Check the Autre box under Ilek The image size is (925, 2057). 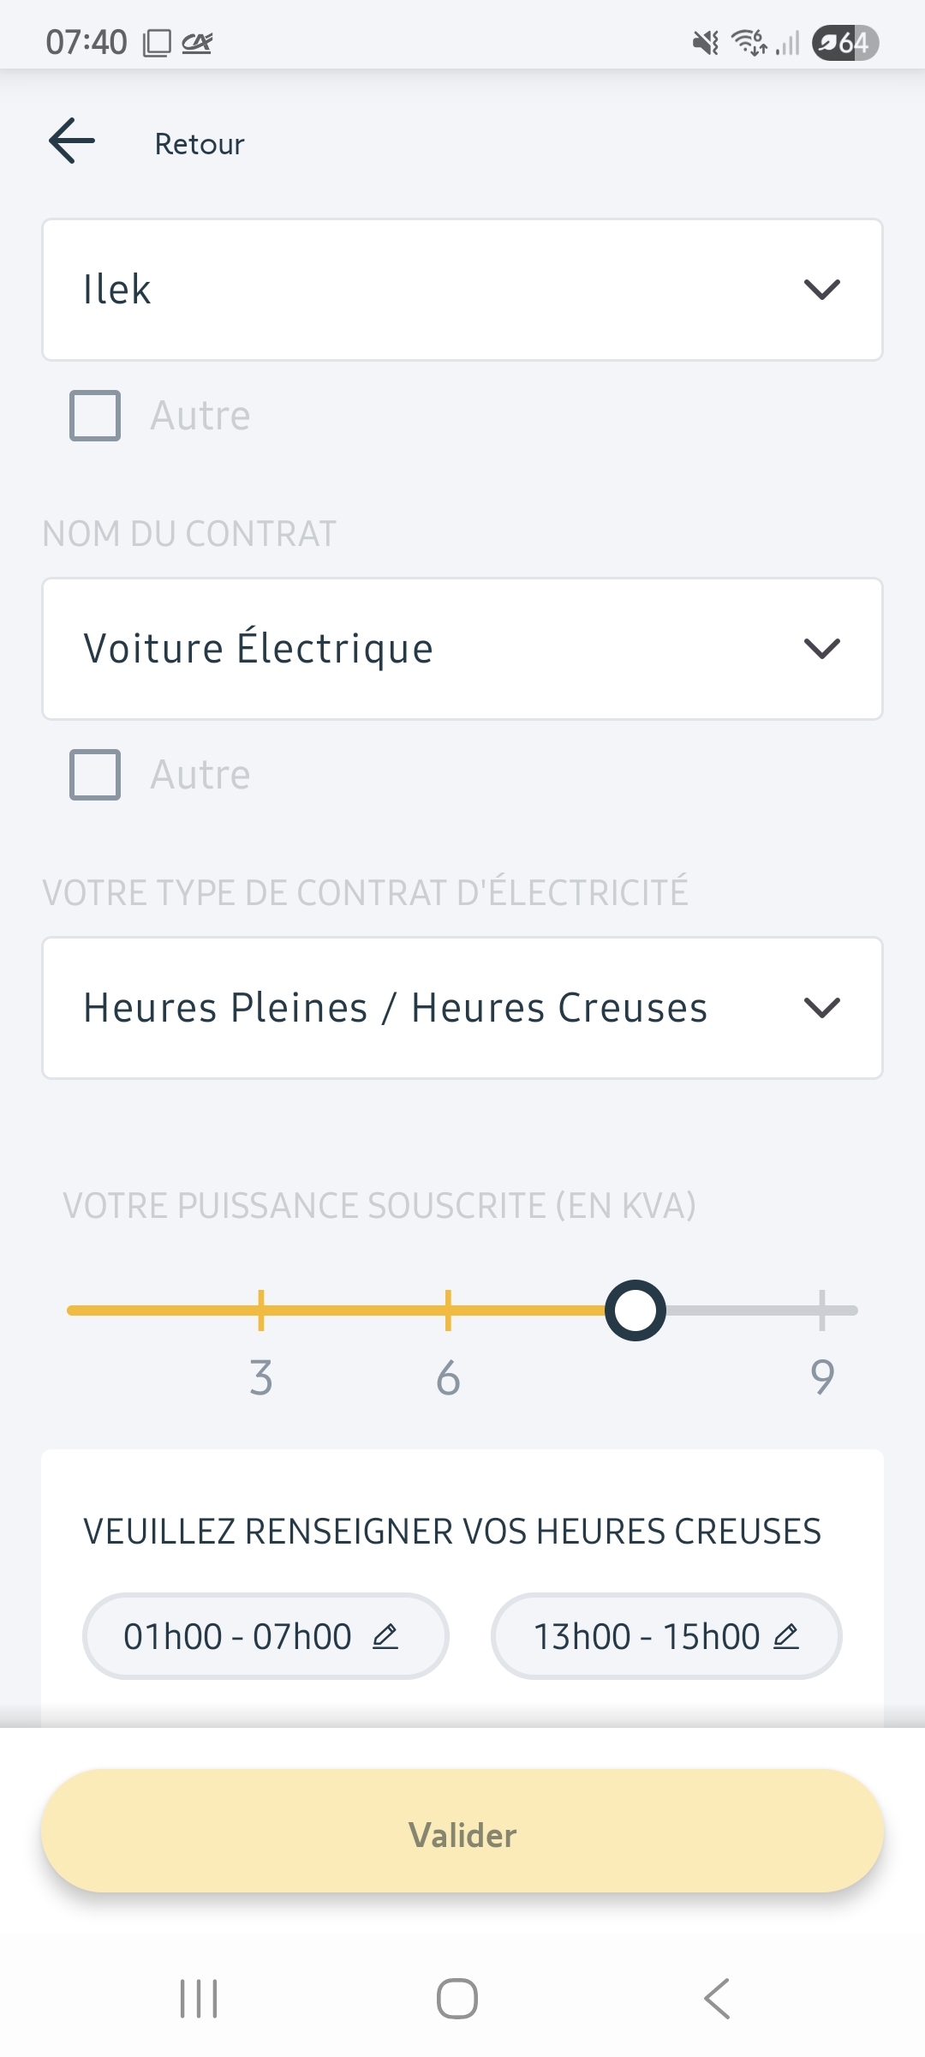point(95,416)
